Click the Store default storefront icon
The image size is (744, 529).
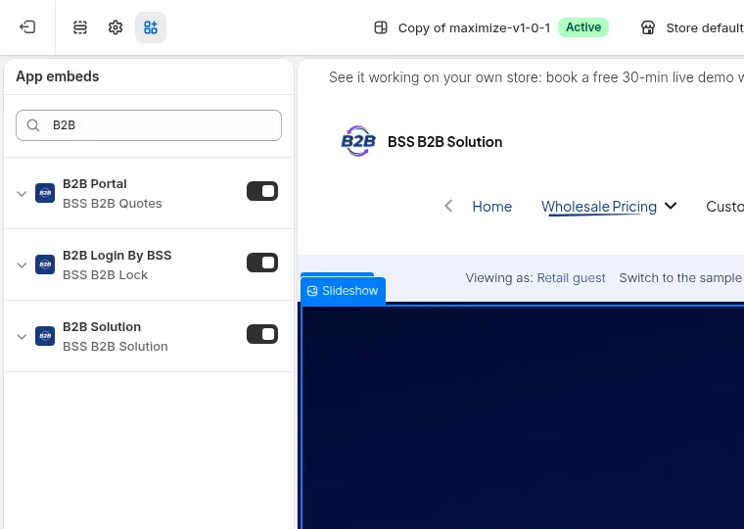pyautogui.click(x=648, y=27)
